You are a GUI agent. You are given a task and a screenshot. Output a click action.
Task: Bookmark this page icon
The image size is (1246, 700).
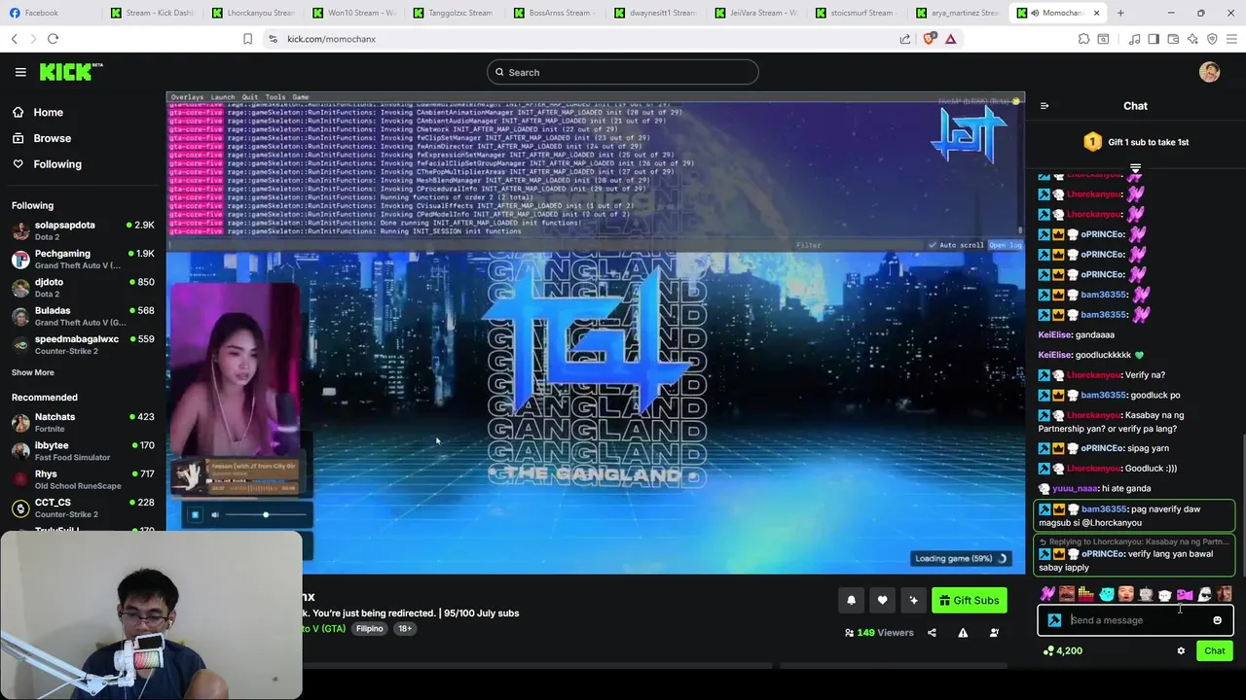247,39
